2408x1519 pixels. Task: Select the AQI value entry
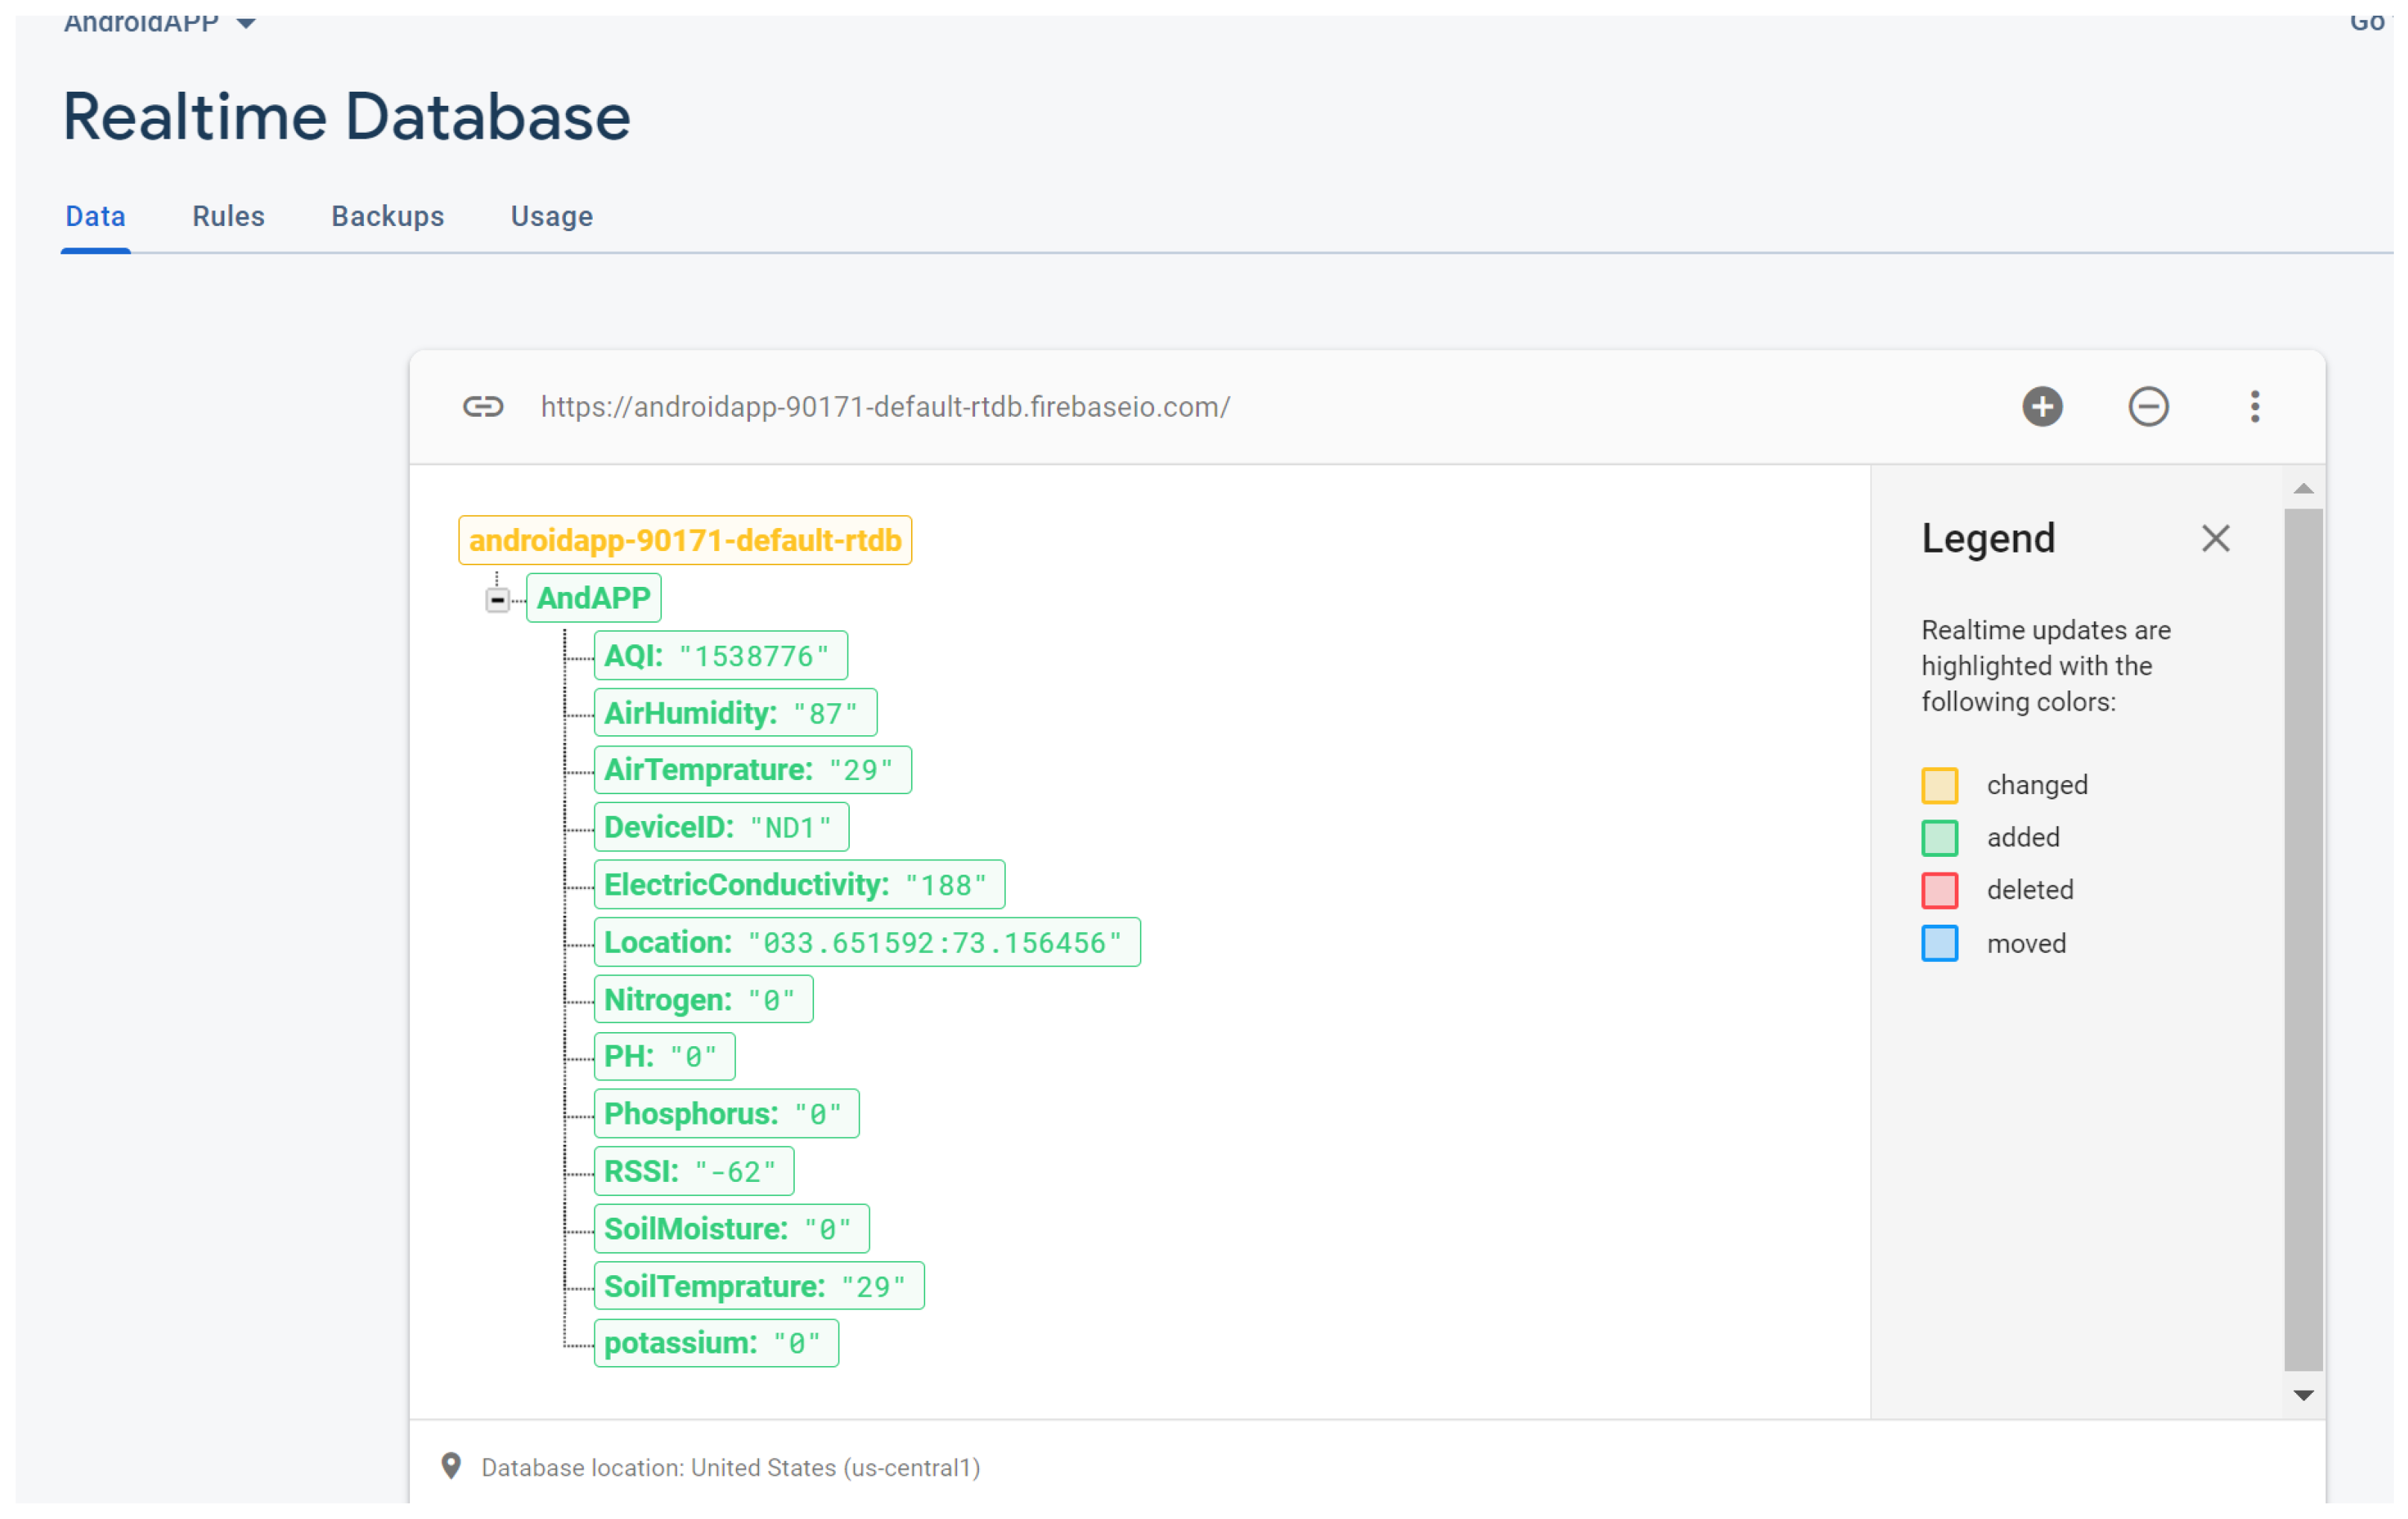(720, 656)
